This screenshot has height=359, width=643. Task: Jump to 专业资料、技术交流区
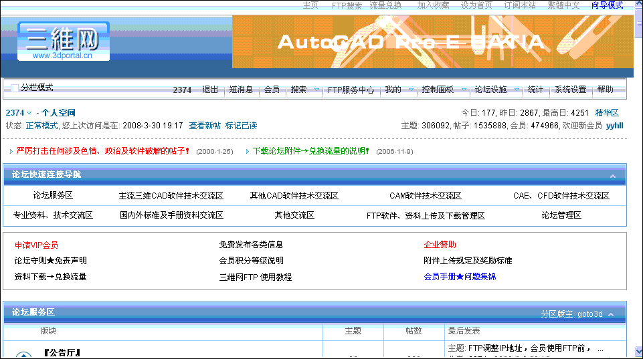point(53,215)
